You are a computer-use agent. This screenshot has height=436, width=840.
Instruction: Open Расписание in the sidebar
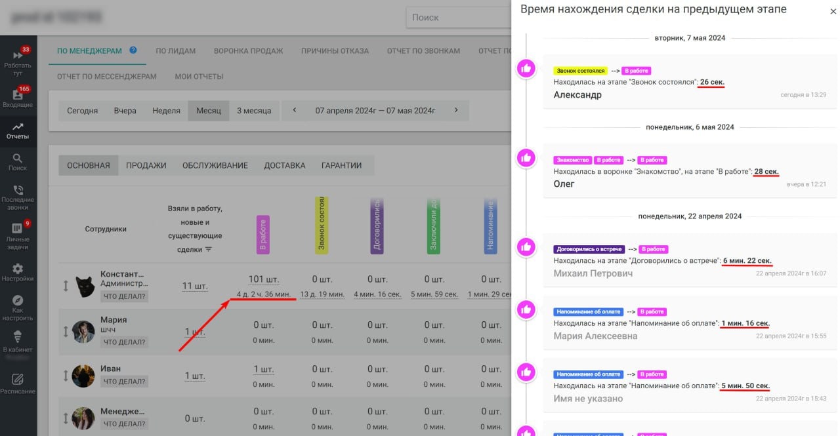coord(18,384)
